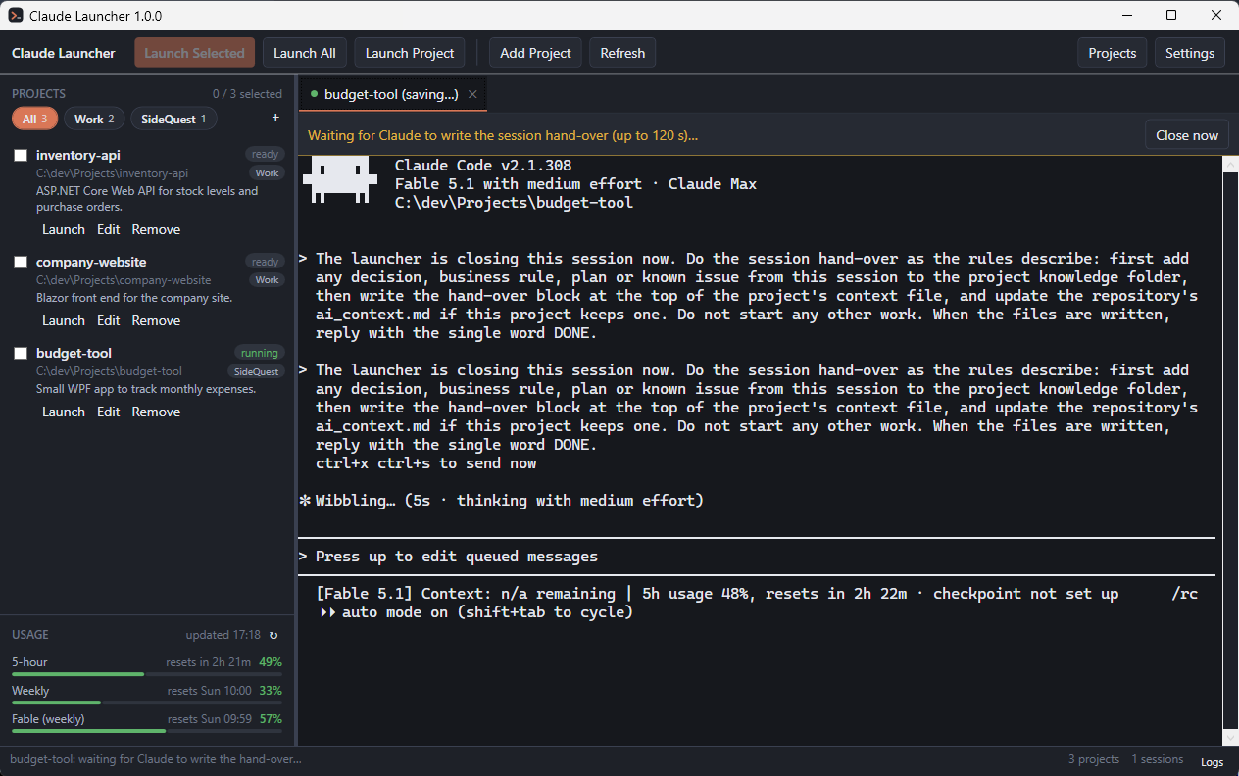Click the Fable (weekly) usage progress bar
1239x776 pixels.
(147, 731)
